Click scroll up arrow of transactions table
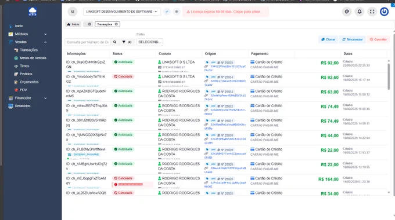Viewport: 395px width, 220px height. (x=389, y=61)
